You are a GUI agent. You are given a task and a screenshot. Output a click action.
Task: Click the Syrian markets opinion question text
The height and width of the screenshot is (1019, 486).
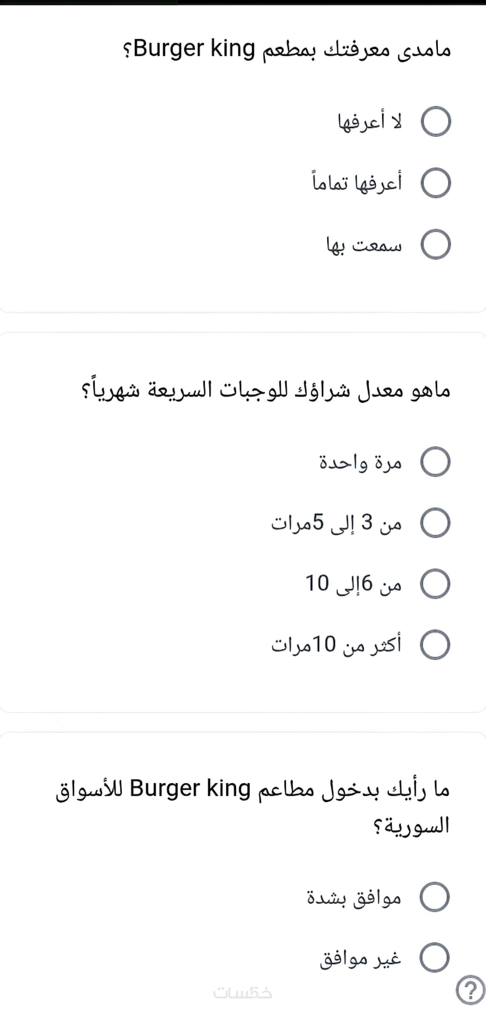(x=253, y=805)
